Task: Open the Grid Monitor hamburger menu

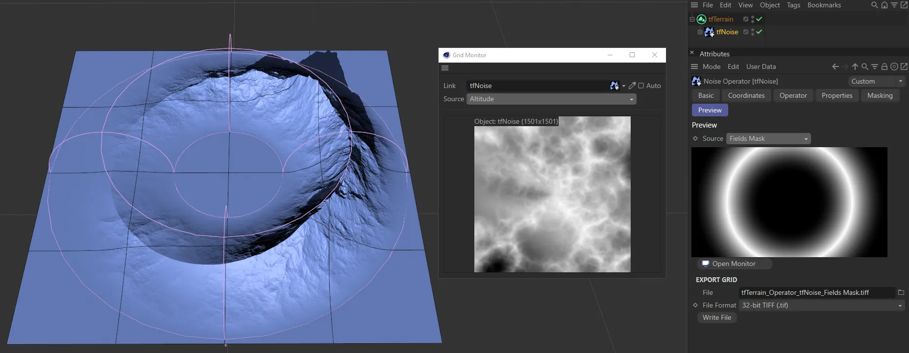Action: tap(445, 68)
